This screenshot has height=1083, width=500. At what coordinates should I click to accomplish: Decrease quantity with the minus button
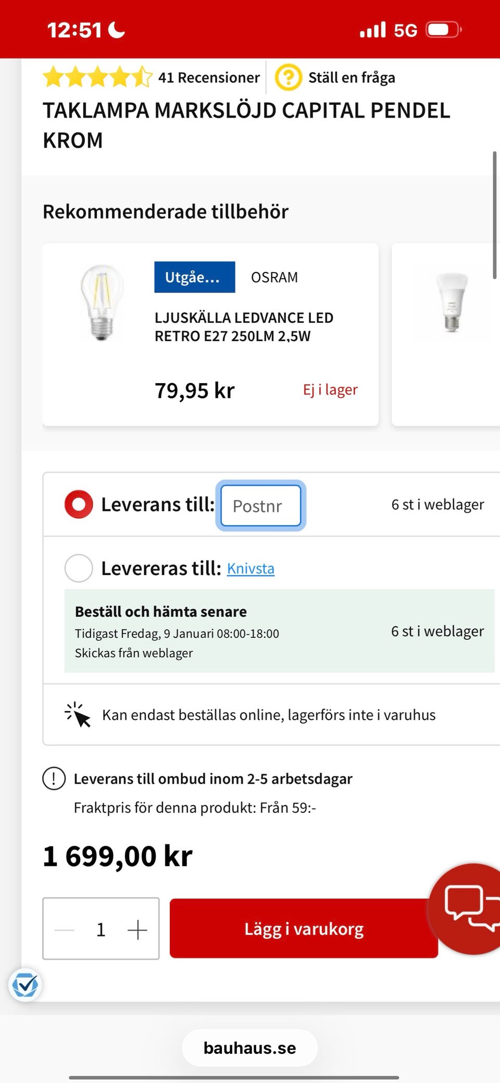pyautogui.click(x=65, y=929)
